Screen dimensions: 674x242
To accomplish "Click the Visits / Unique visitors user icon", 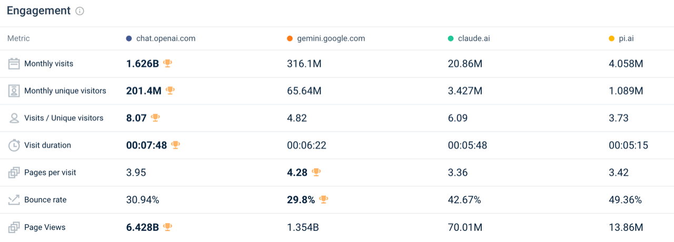I will (x=14, y=118).
